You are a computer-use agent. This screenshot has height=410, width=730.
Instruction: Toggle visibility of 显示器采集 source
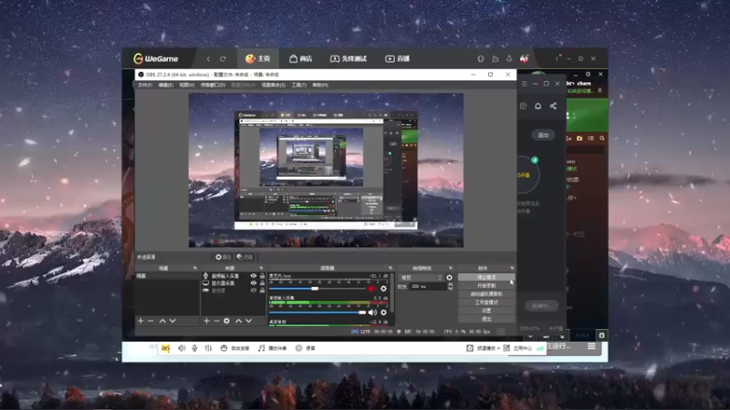[x=254, y=283]
